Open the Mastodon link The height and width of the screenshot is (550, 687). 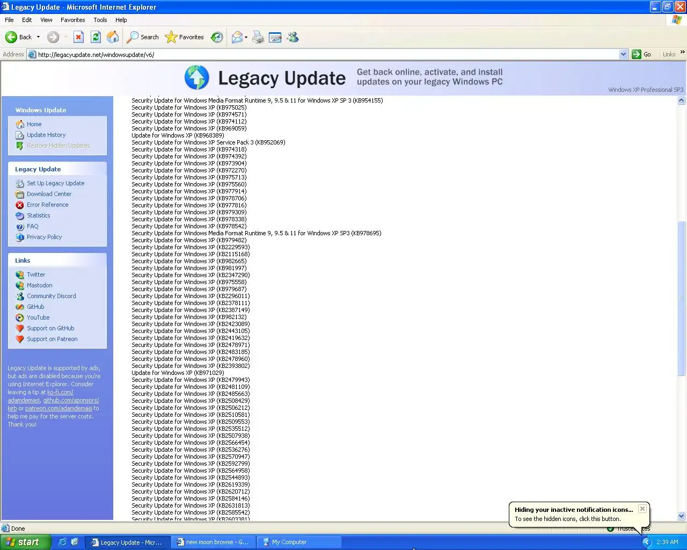click(x=40, y=285)
